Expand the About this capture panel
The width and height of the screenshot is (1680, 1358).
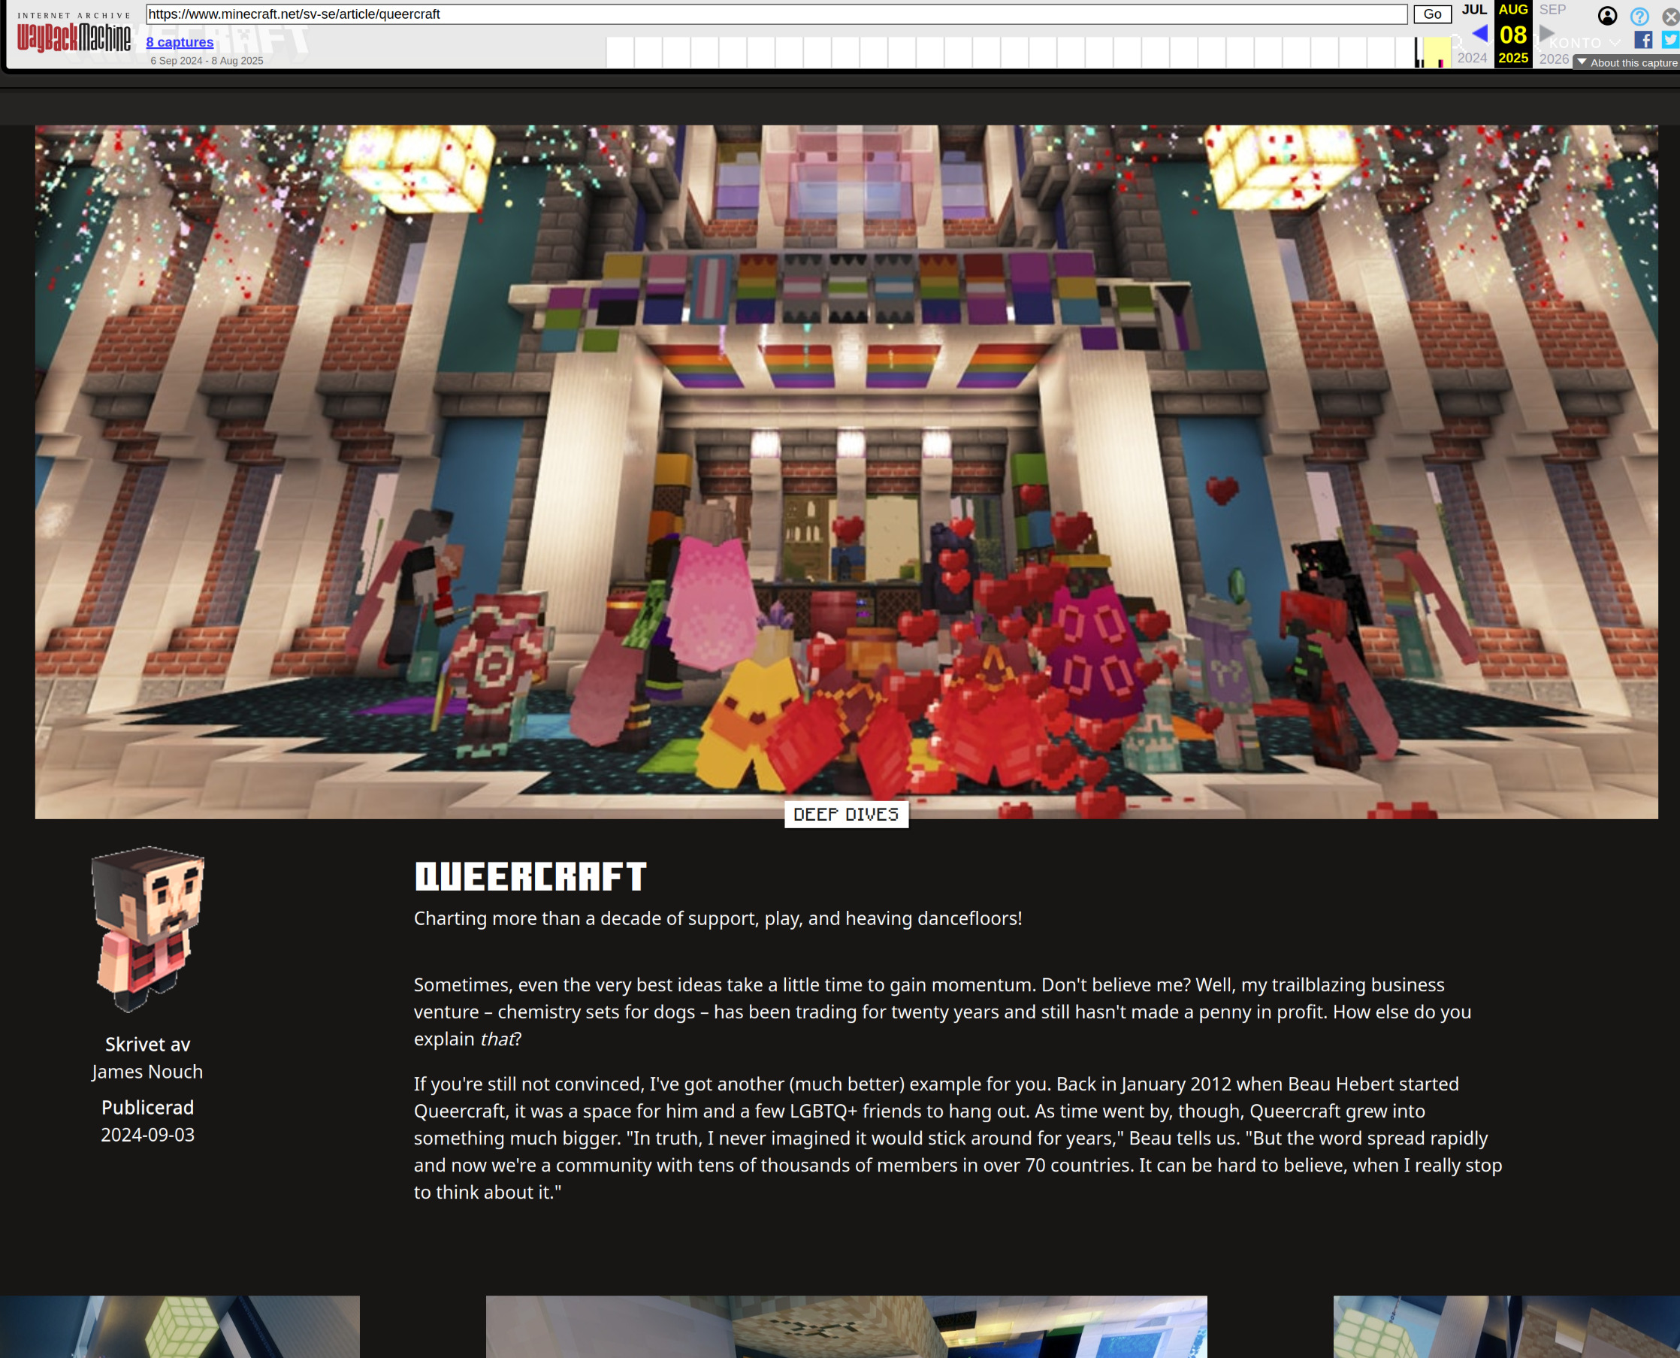(1627, 62)
